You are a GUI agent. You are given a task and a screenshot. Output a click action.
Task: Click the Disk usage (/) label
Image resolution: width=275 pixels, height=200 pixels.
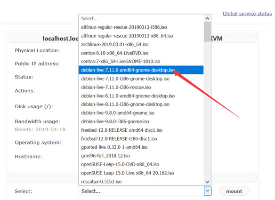click(x=34, y=106)
